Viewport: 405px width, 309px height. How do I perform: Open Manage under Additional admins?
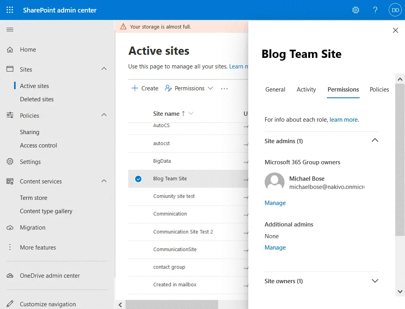click(x=275, y=247)
